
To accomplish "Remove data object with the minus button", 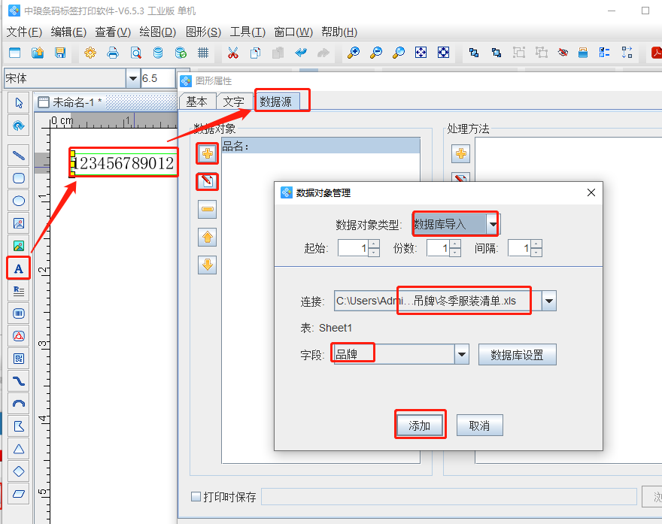I will 208,209.
